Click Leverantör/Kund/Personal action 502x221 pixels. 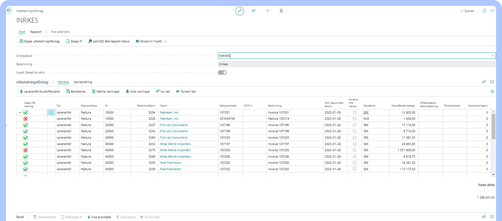click(40, 92)
